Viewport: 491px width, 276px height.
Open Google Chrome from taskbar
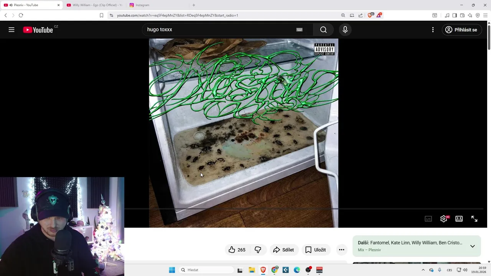tap(274, 270)
